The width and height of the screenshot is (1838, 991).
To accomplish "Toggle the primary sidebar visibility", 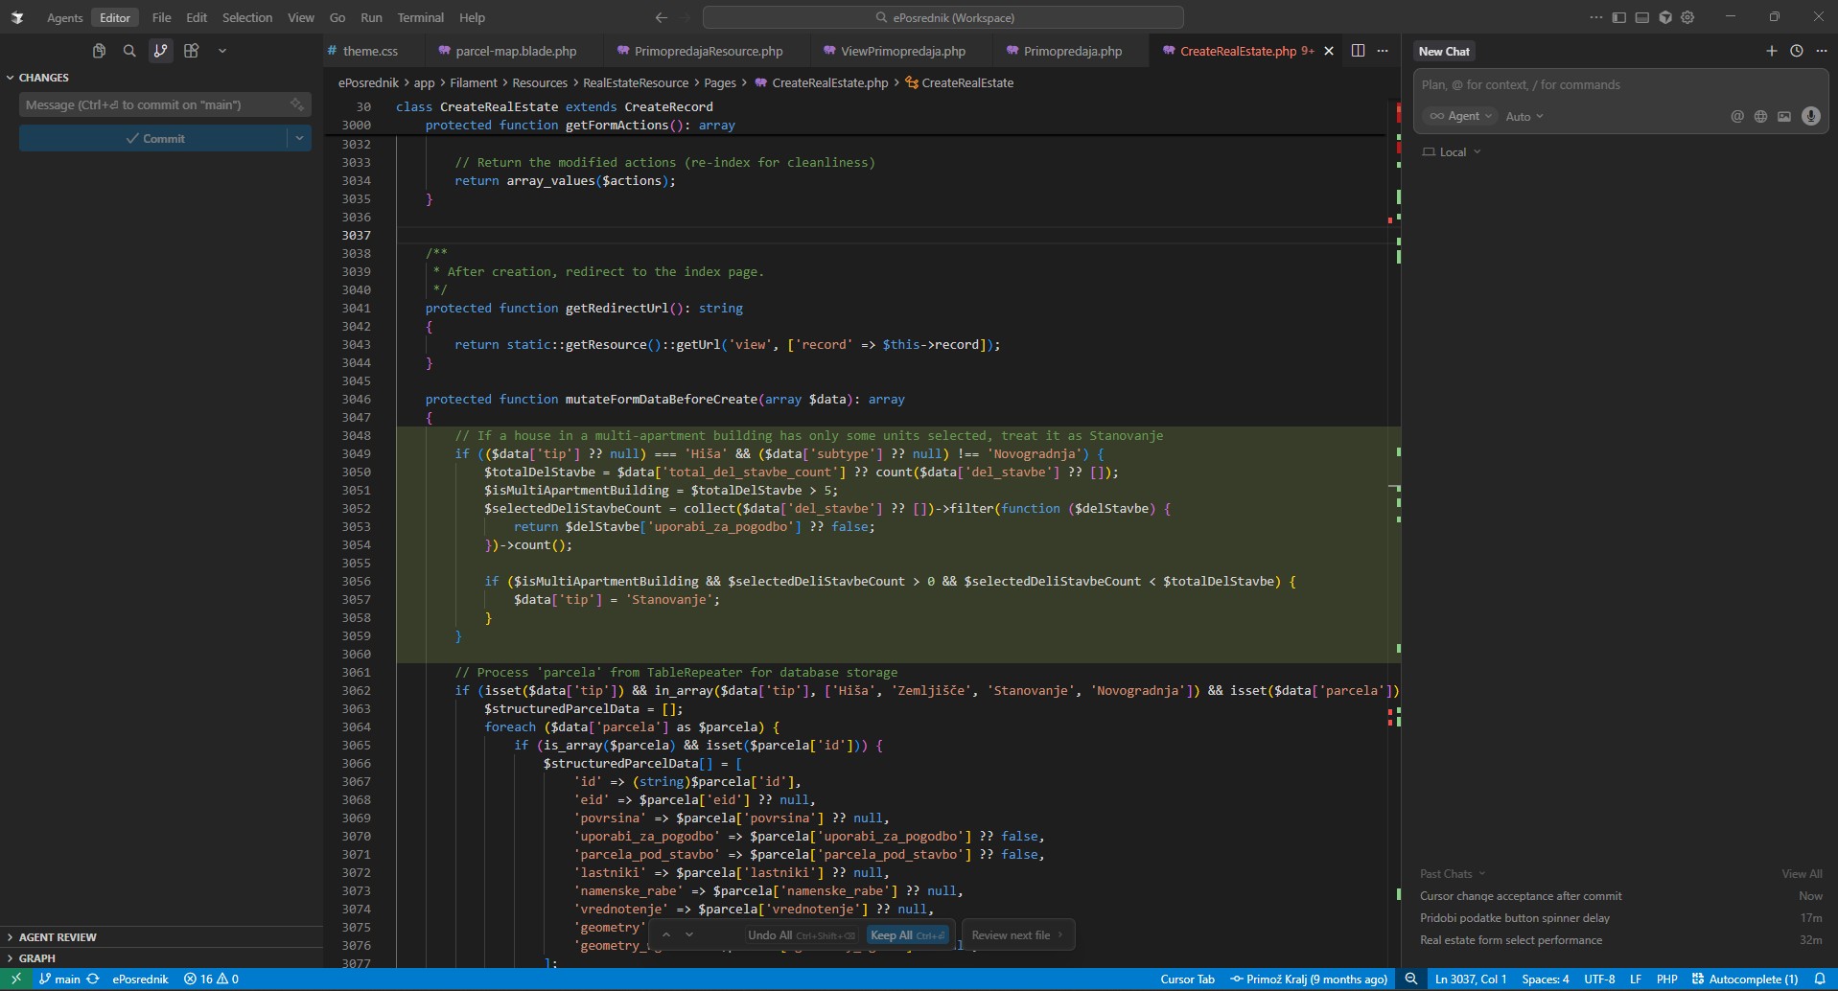I will tap(1618, 17).
